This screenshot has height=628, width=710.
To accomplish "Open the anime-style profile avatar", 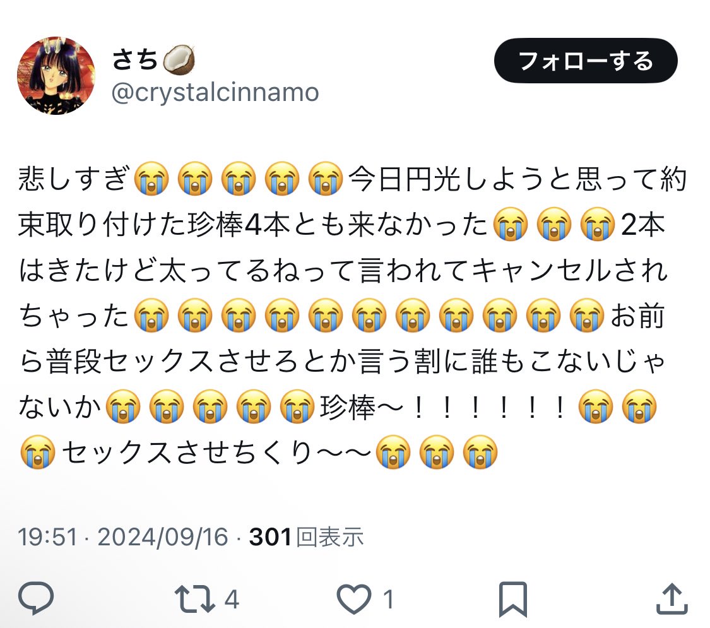I will click(x=56, y=76).
